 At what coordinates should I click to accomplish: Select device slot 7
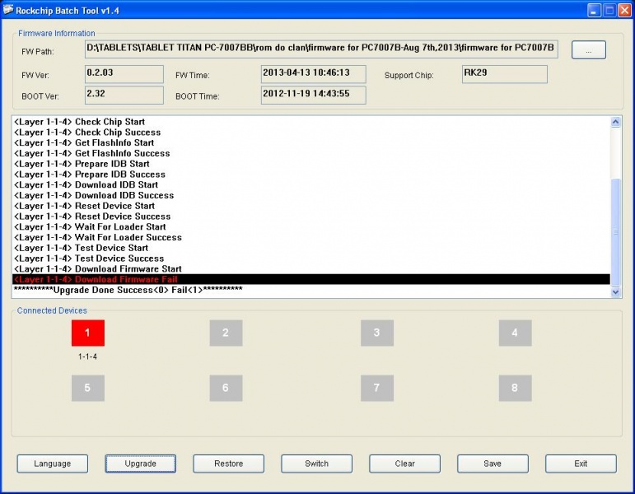[376, 388]
